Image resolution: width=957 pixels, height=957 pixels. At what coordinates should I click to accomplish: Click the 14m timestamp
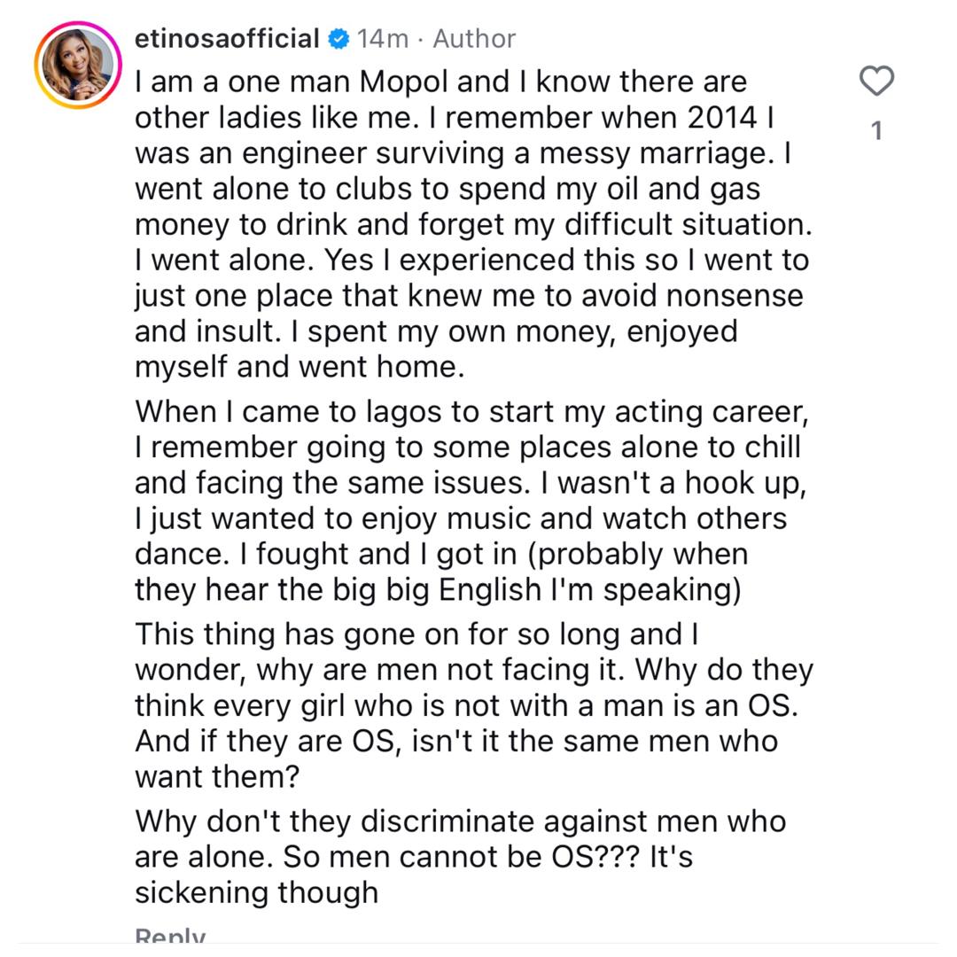[383, 38]
